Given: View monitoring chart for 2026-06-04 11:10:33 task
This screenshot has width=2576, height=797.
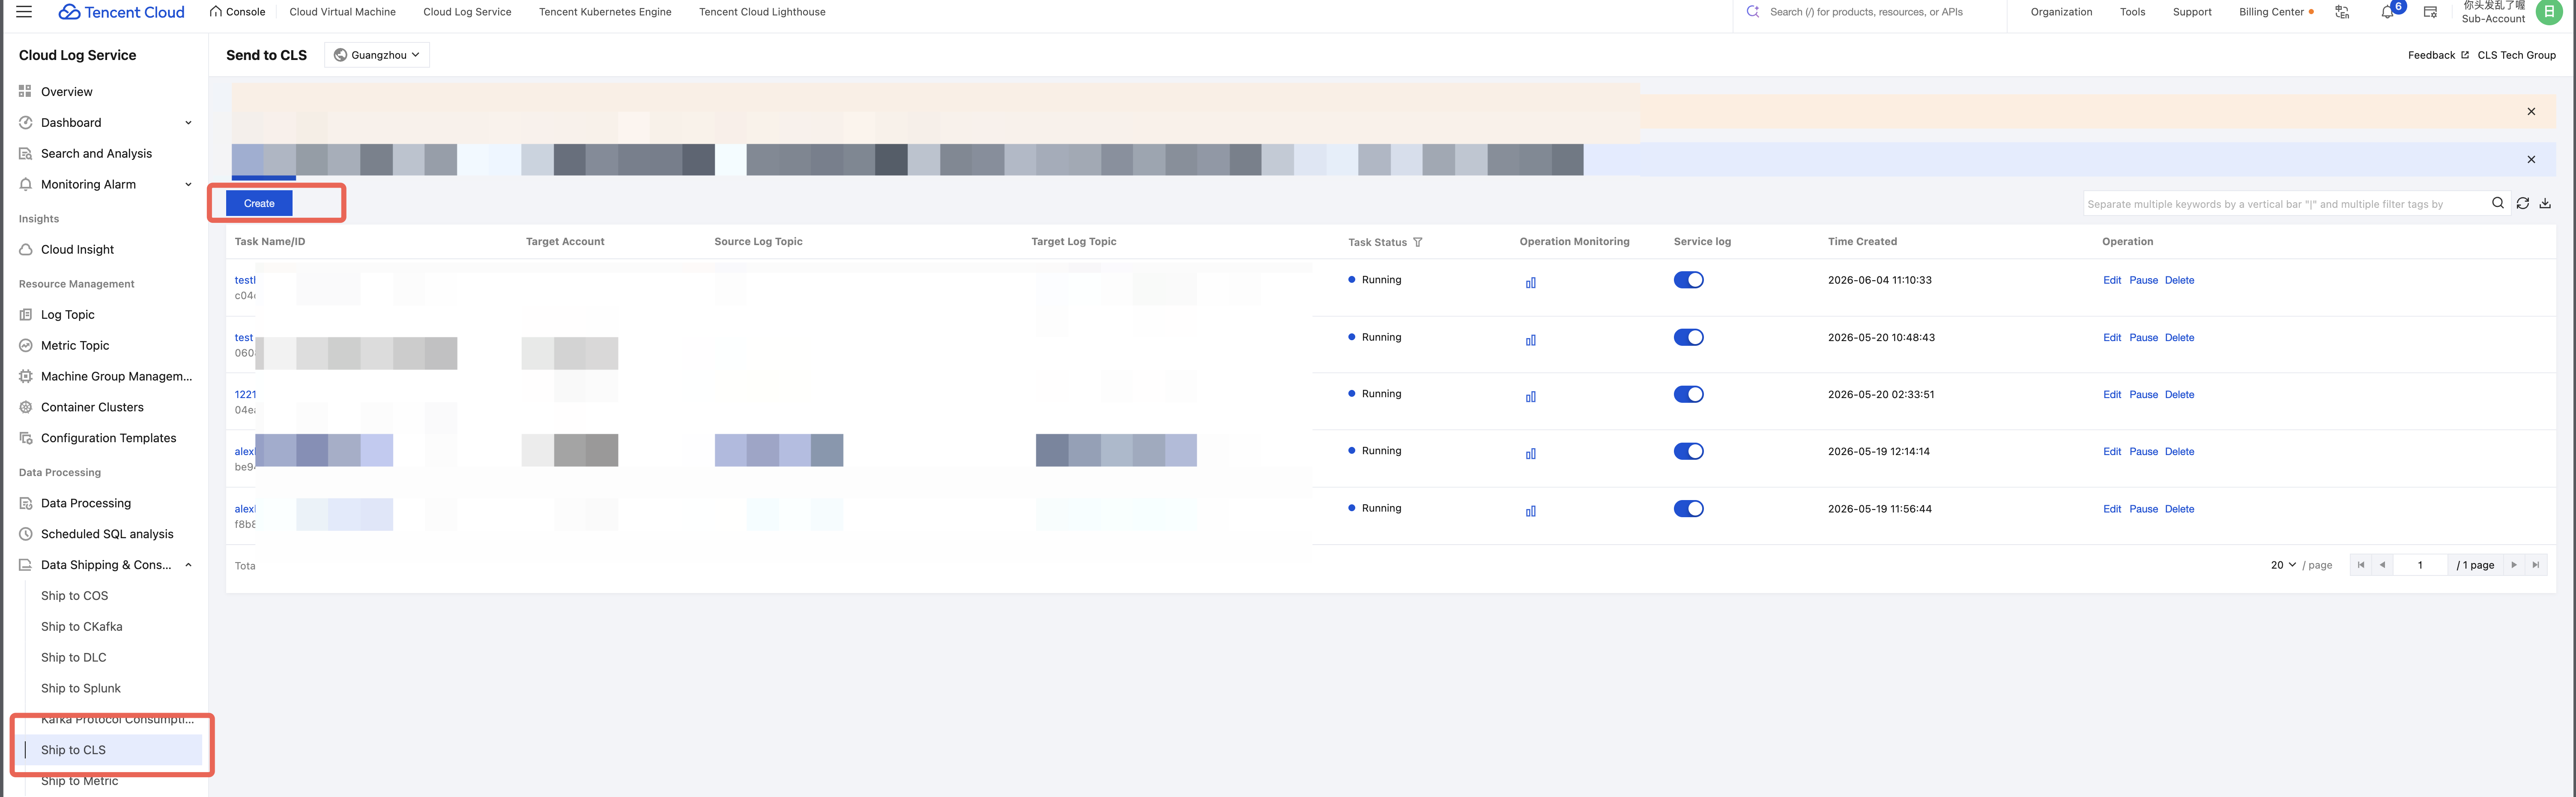Looking at the screenshot, I should click(1530, 283).
